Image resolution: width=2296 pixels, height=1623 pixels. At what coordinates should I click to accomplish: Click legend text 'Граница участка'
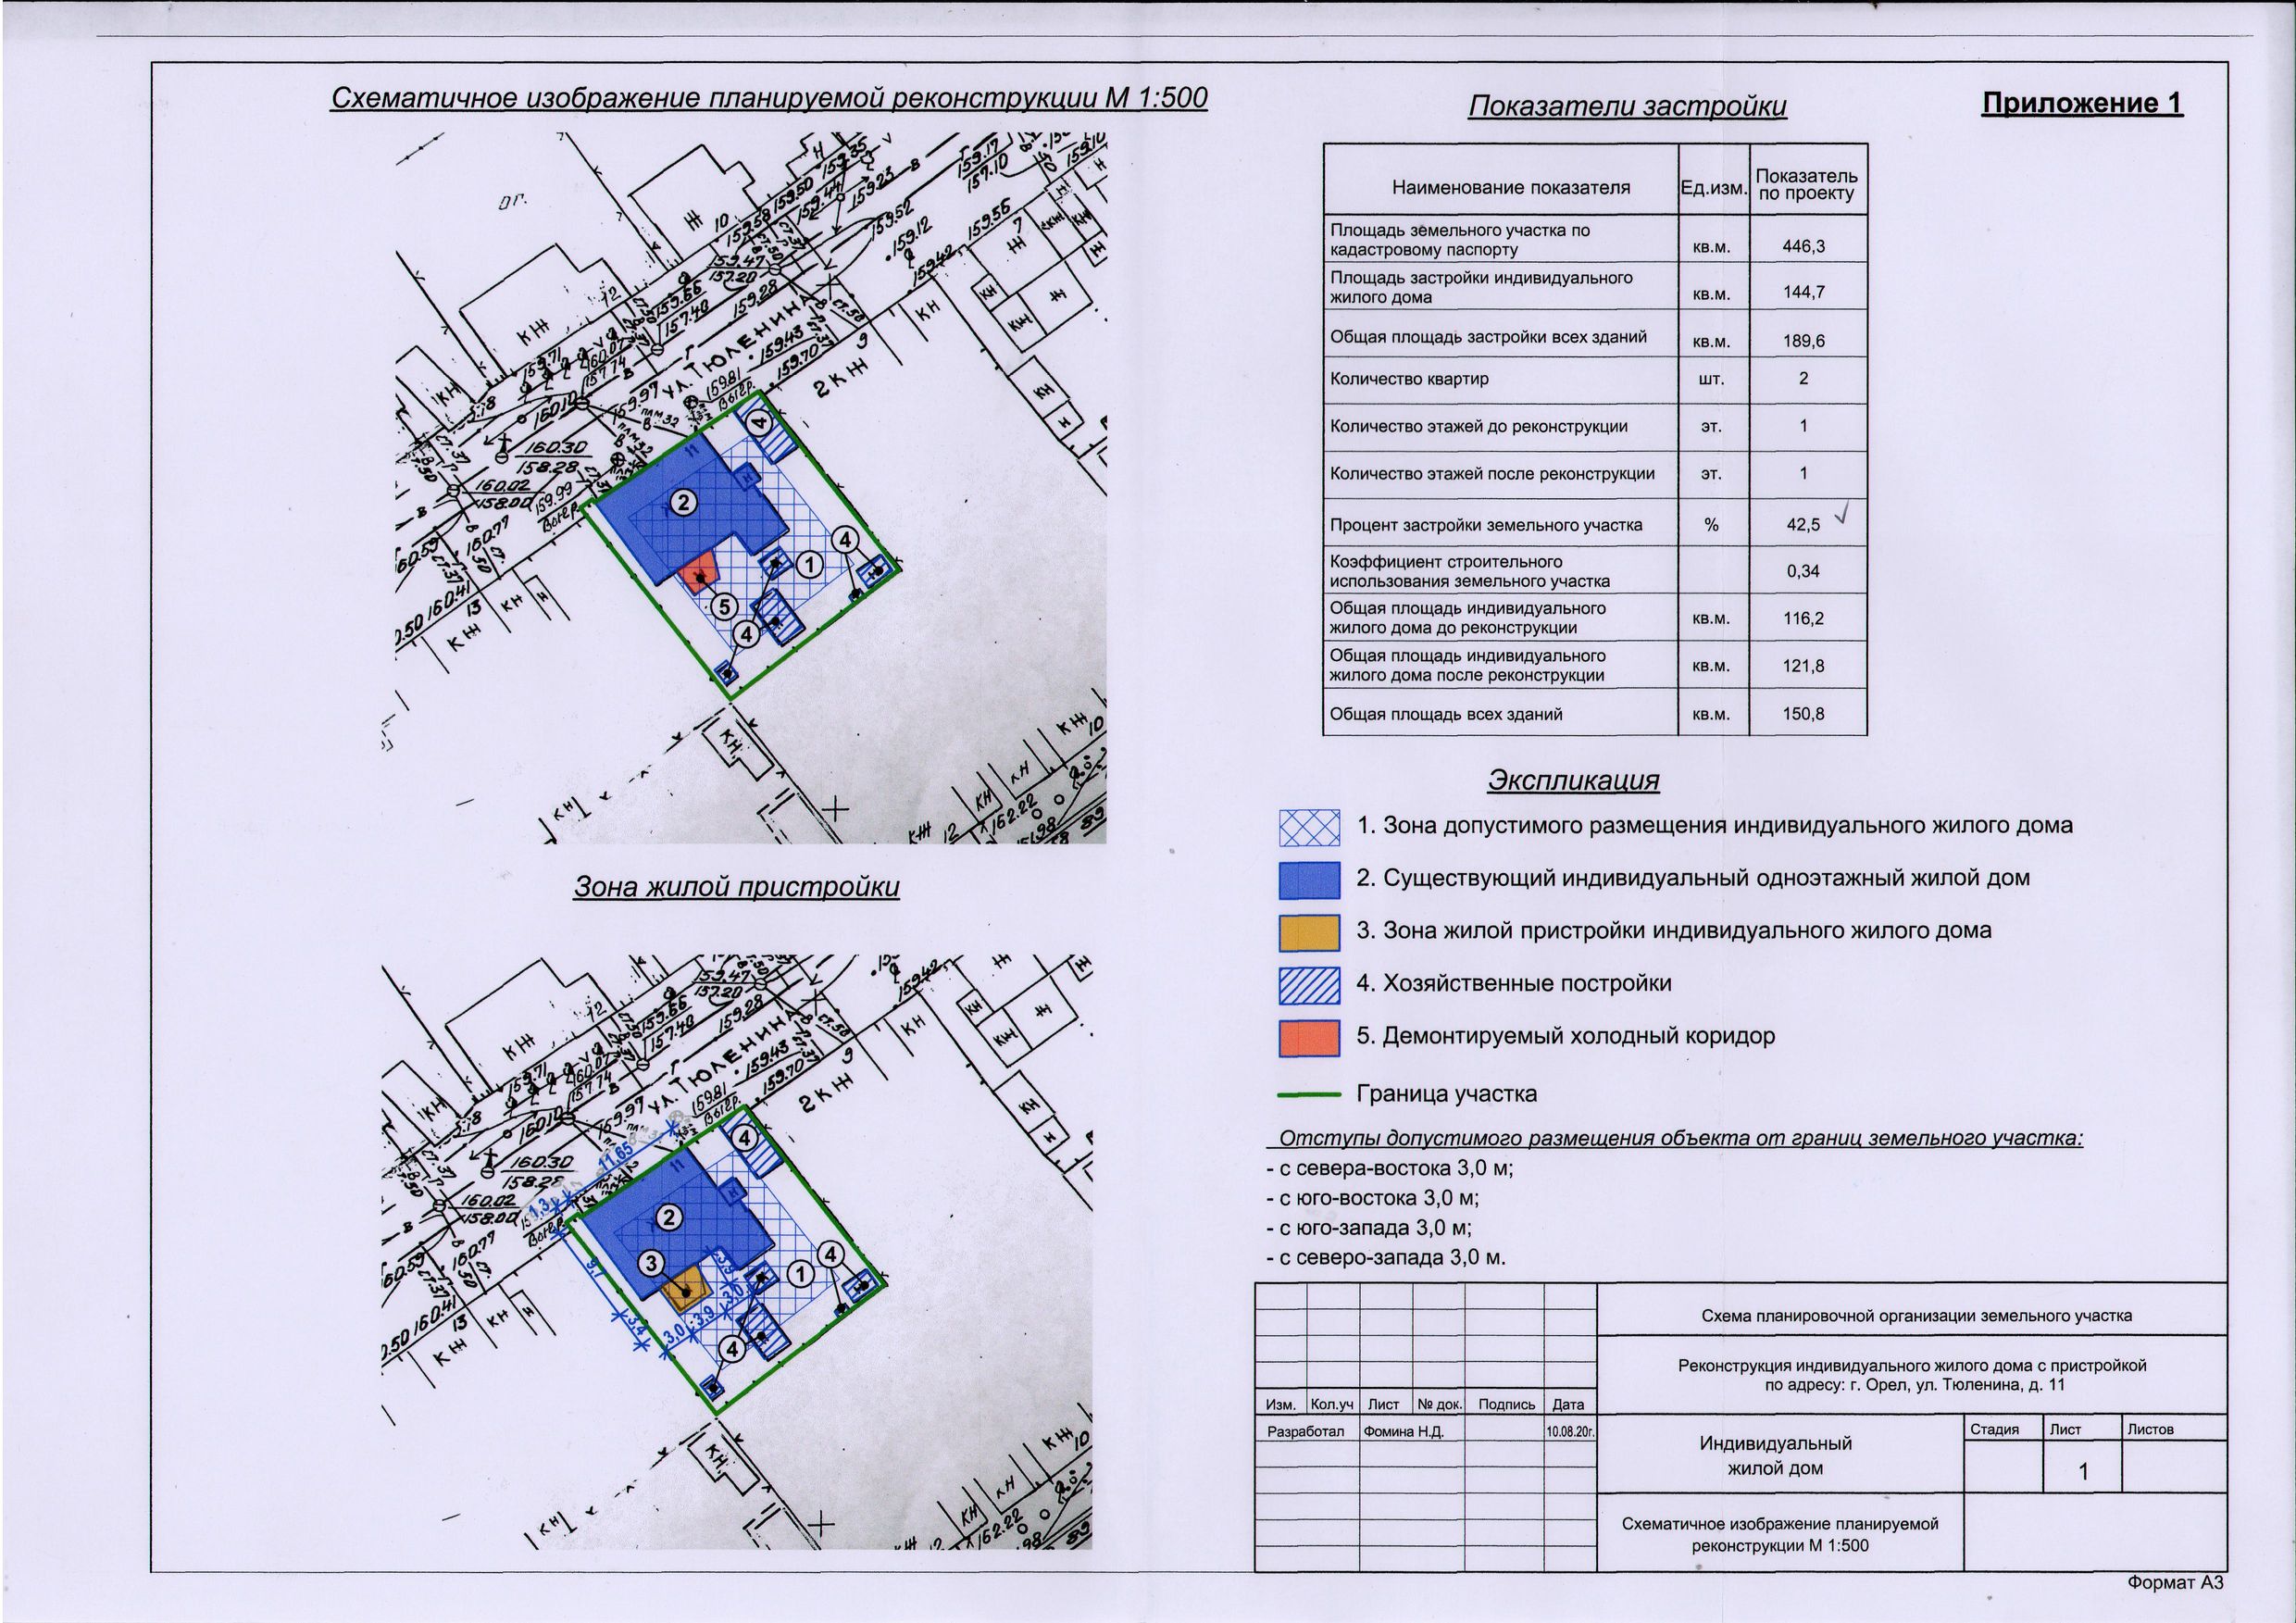[x=1446, y=1094]
